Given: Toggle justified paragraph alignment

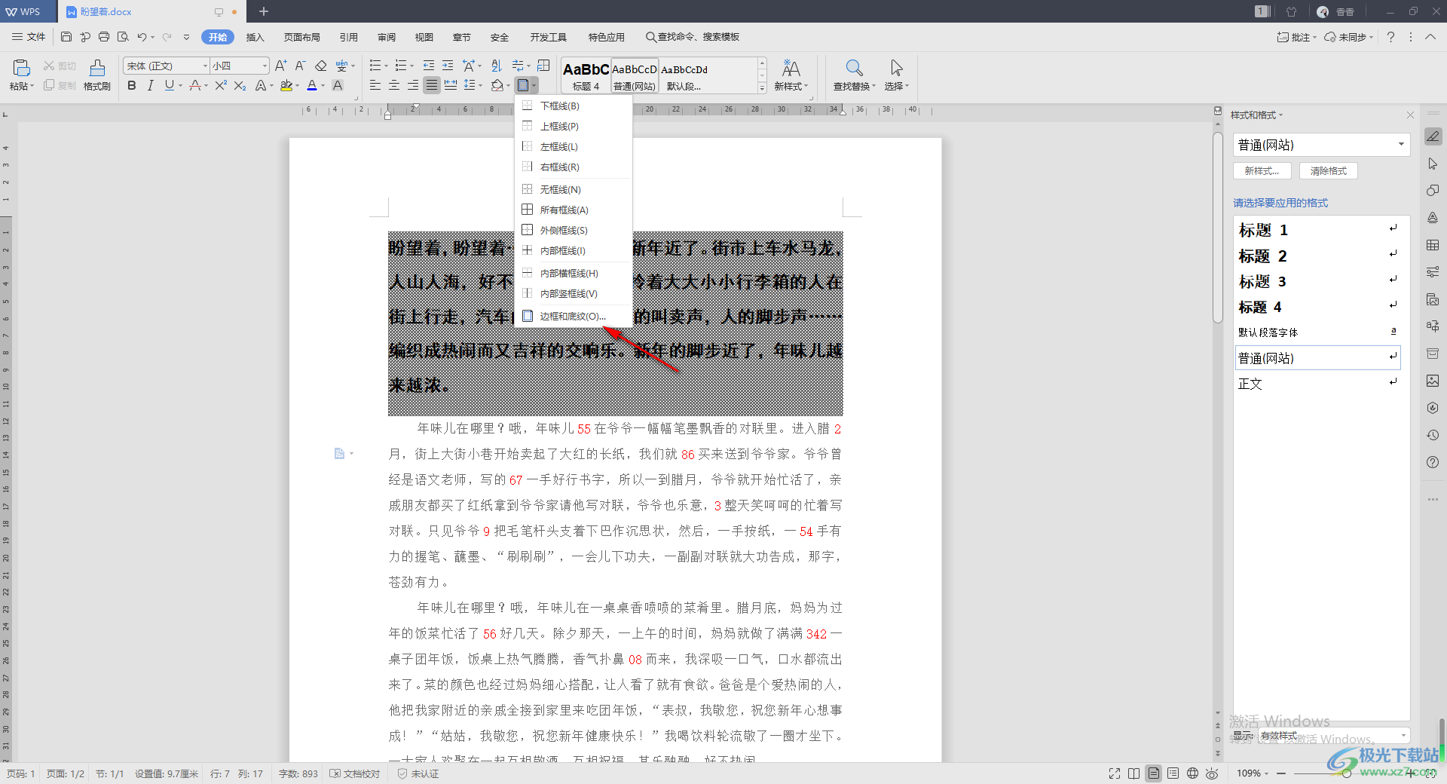Looking at the screenshot, I should coord(431,85).
